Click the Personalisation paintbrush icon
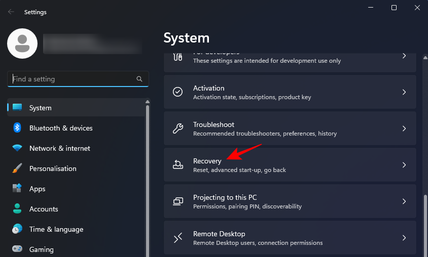 click(17, 168)
